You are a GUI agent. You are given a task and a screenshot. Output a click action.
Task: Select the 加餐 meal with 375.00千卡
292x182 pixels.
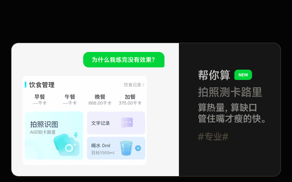point(130,99)
